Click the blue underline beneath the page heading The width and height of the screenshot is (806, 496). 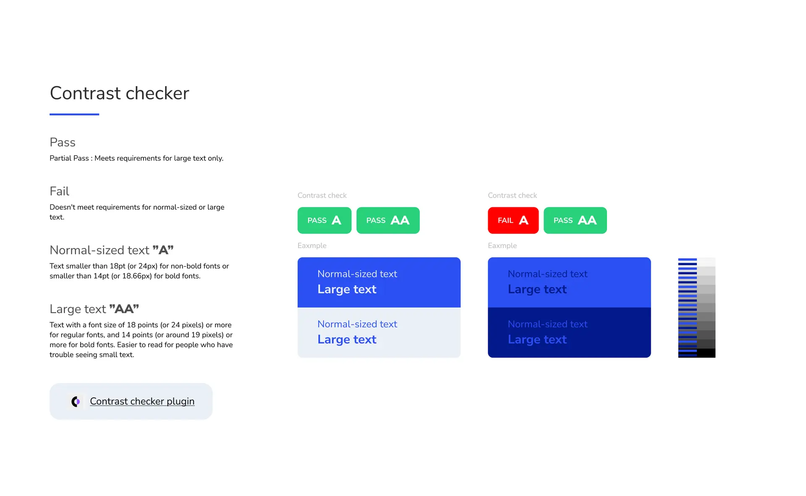(x=74, y=114)
